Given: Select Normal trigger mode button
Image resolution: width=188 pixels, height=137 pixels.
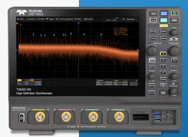Looking at the screenshot, I should click(164, 31).
